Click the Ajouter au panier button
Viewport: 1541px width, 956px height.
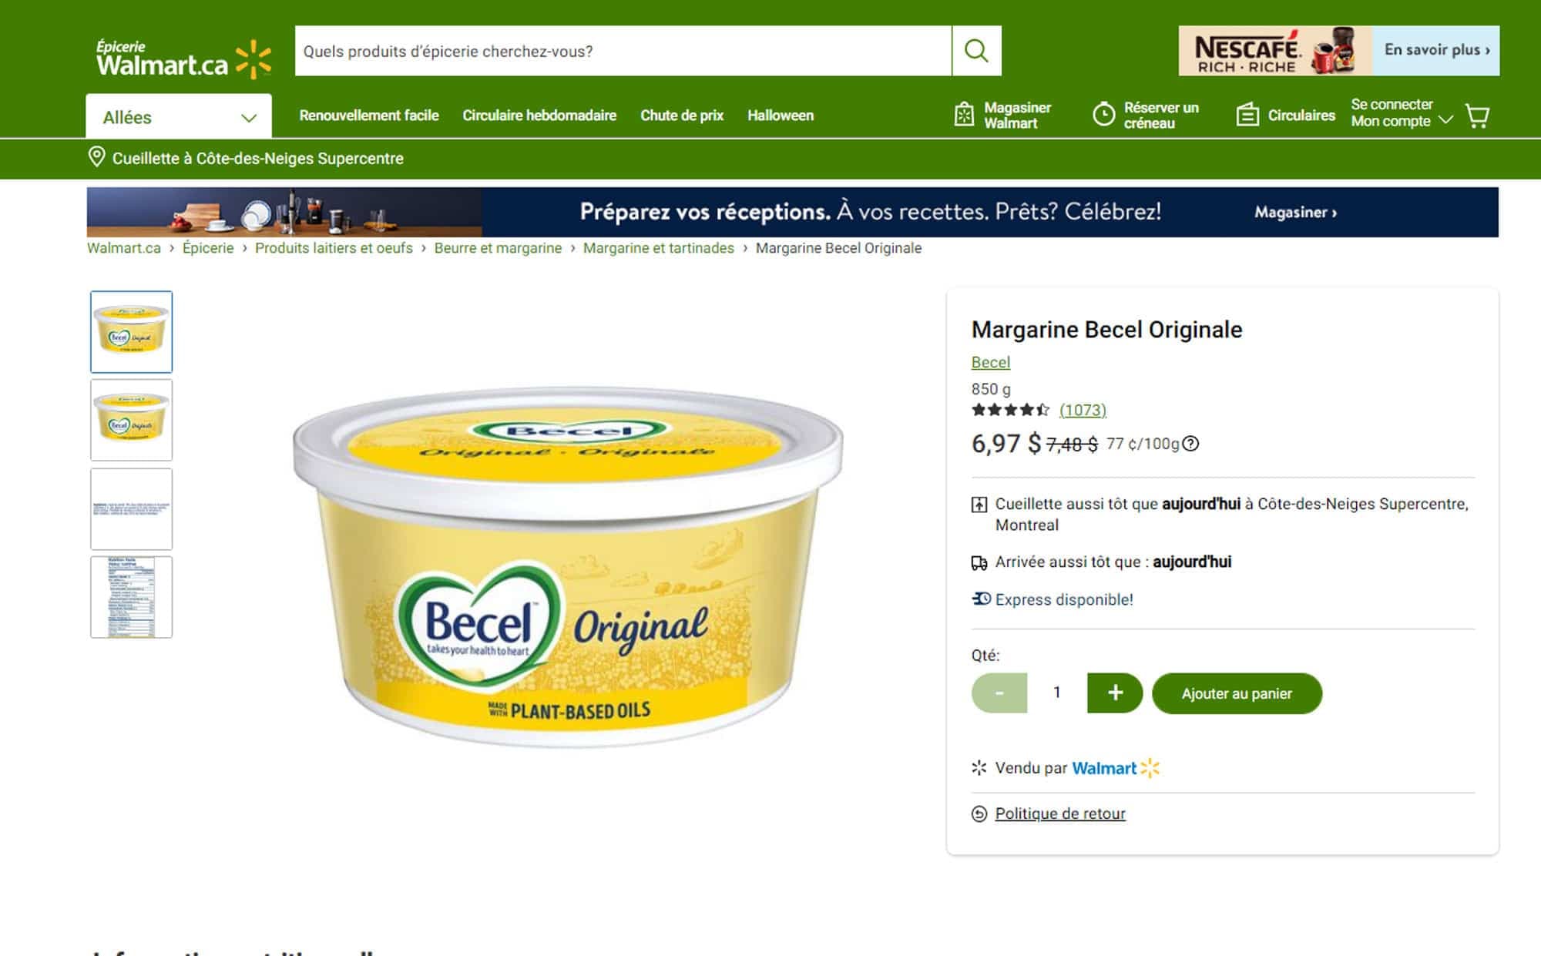click(1237, 693)
